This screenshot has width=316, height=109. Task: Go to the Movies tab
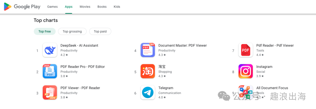[85, 7]
